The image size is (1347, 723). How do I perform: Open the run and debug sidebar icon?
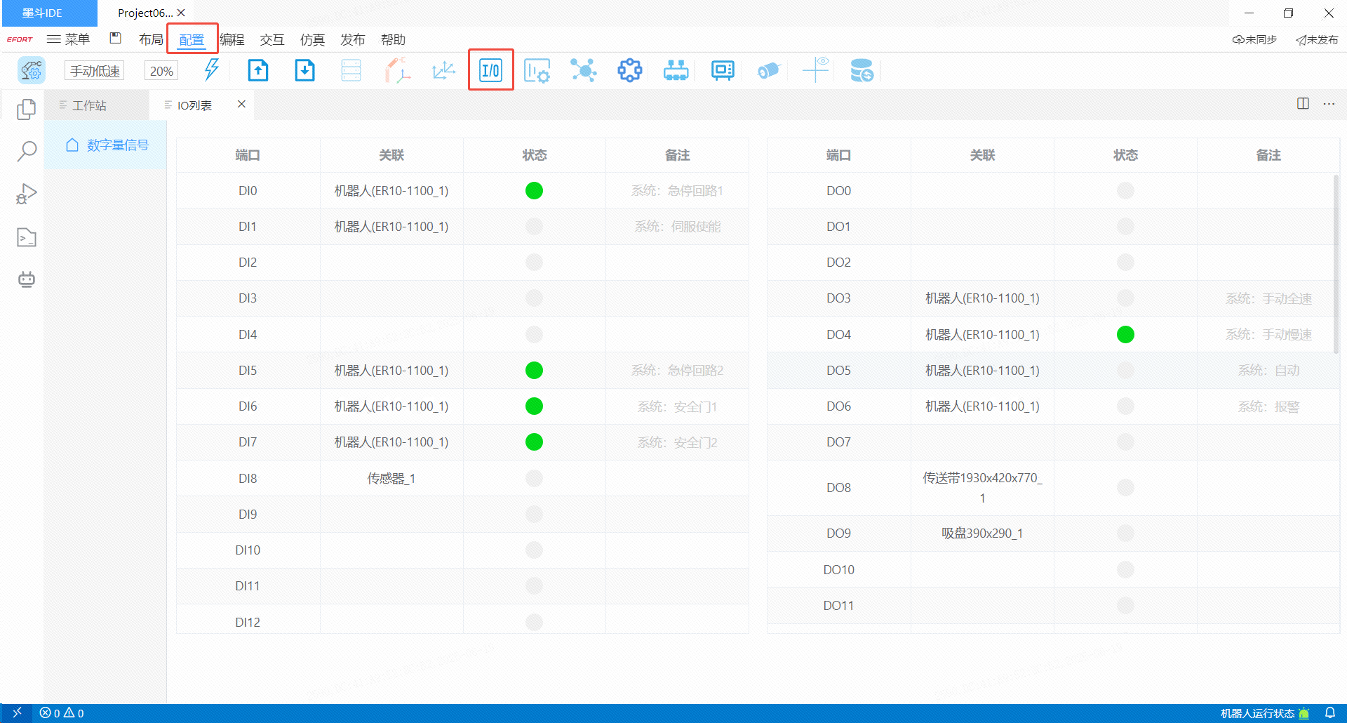pos(27,194)
